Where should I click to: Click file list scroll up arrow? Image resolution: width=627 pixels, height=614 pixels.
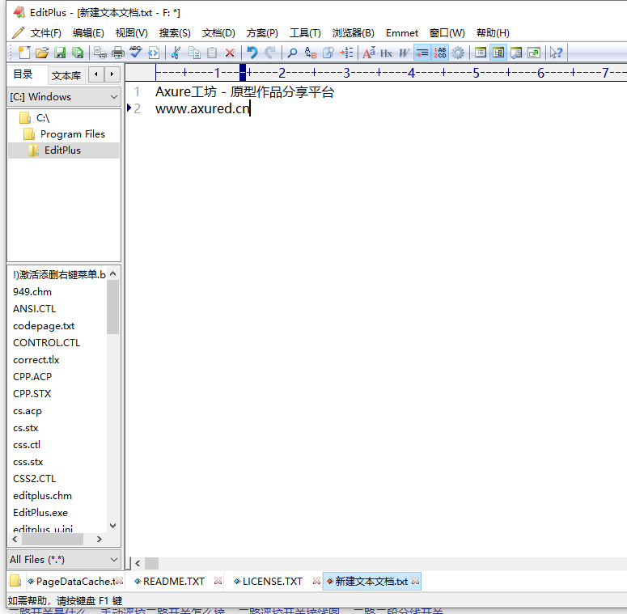(x=112, y=273)
